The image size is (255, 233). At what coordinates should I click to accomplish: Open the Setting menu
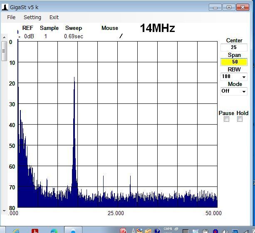(x=32, y=17)
